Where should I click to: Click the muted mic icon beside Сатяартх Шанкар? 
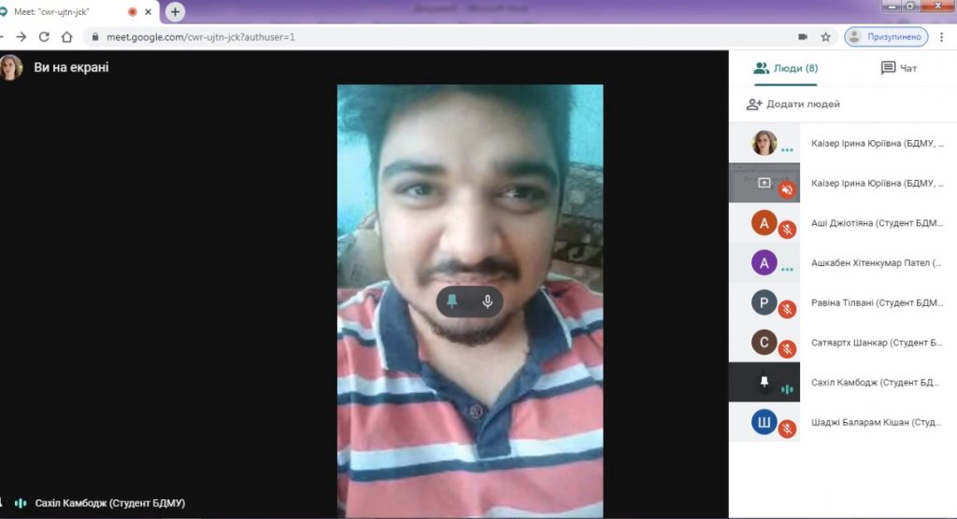point(788,348)
